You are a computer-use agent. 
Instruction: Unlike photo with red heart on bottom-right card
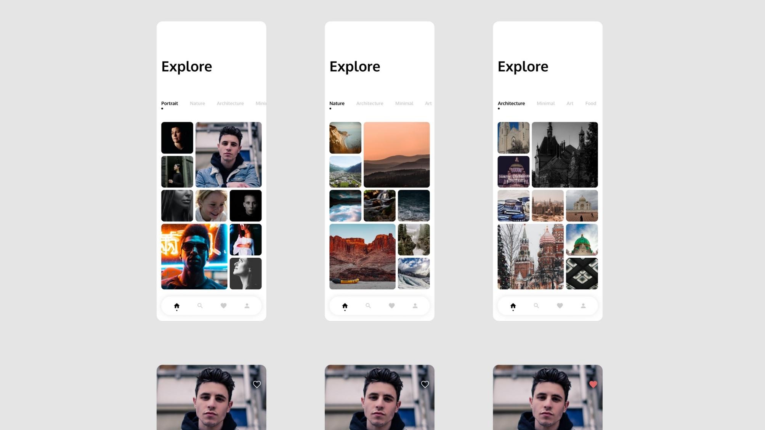[593, 384]
